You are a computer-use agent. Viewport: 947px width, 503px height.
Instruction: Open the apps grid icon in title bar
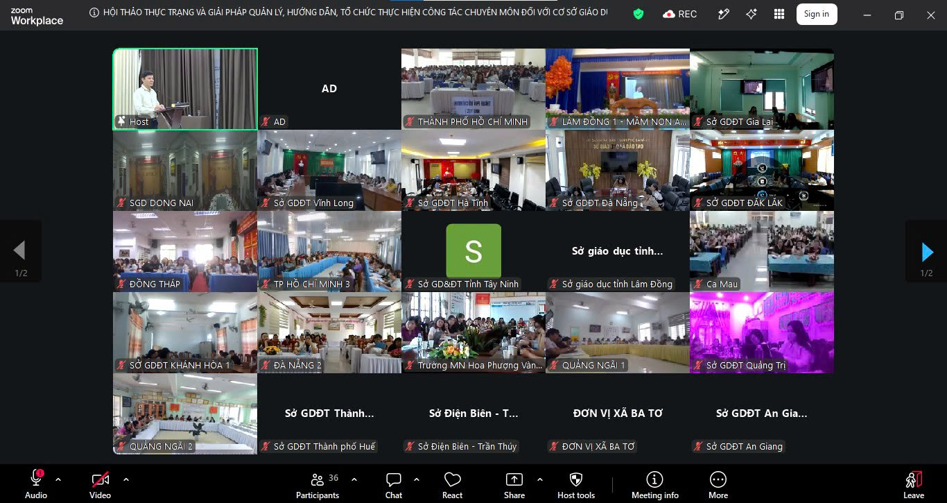779,14
